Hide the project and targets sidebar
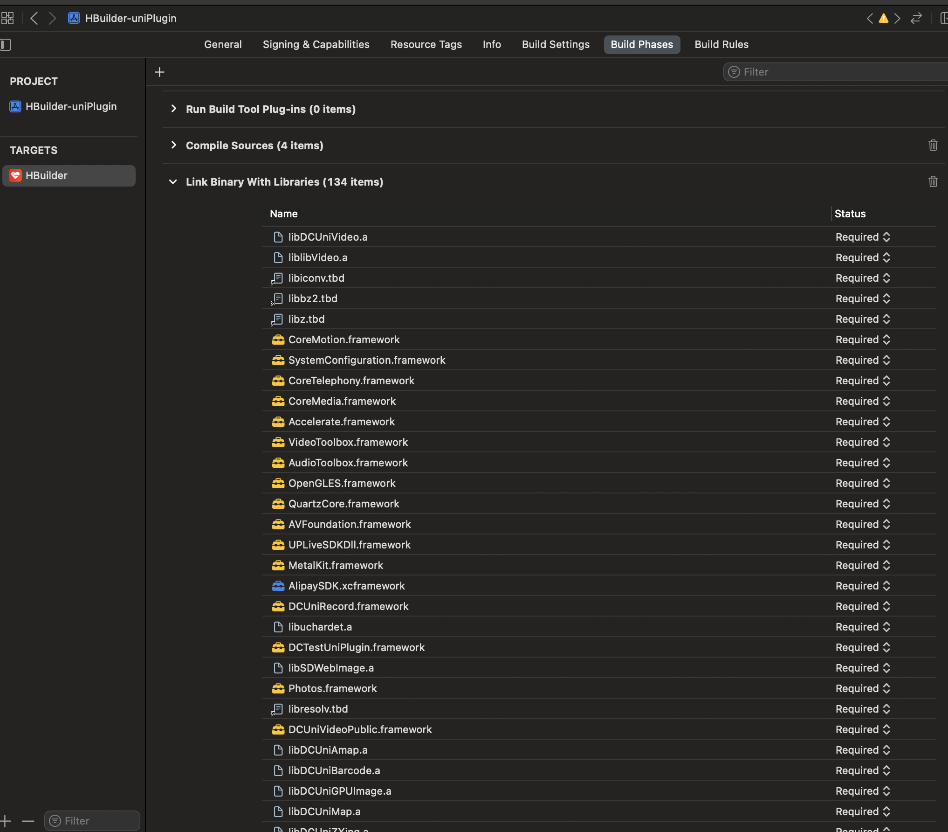 [6, 45]
